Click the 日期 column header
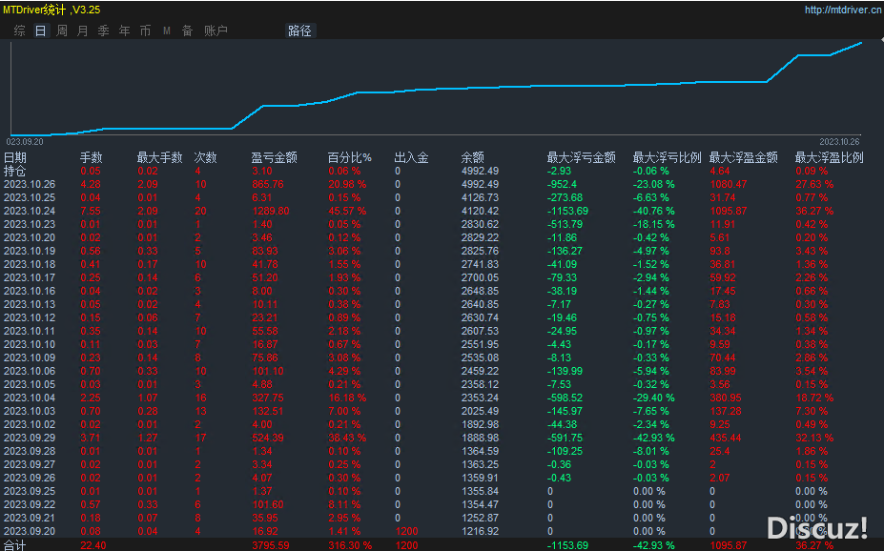This screenshot has height=551, width=884. click(x=15, y=157)
